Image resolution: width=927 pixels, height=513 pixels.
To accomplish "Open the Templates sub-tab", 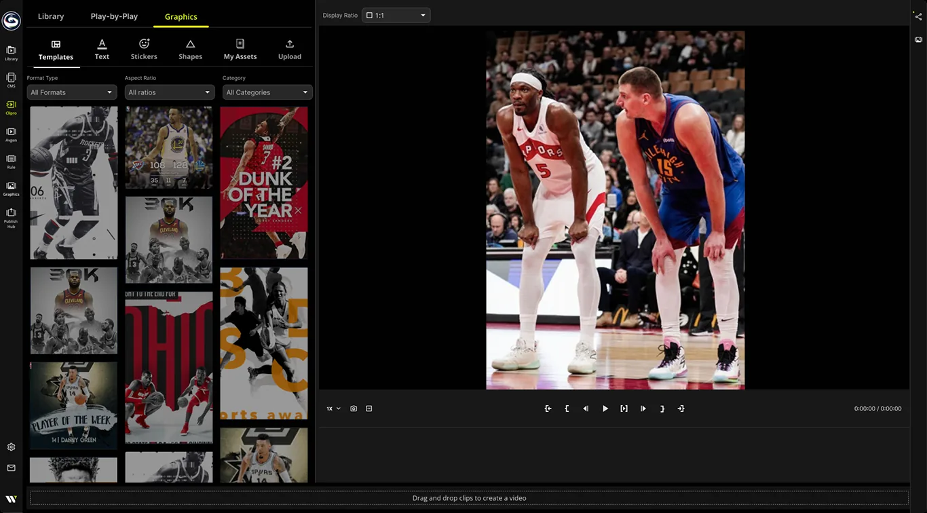I will click(x=56, y=50).
